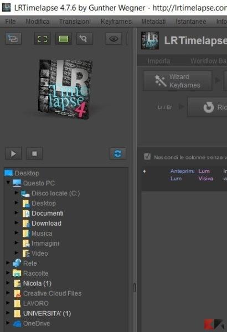Screen dimensions: 227x332
Task: Click the LRTimelapse logo in header
Action: pyautogui.click(x=150, y=40)
